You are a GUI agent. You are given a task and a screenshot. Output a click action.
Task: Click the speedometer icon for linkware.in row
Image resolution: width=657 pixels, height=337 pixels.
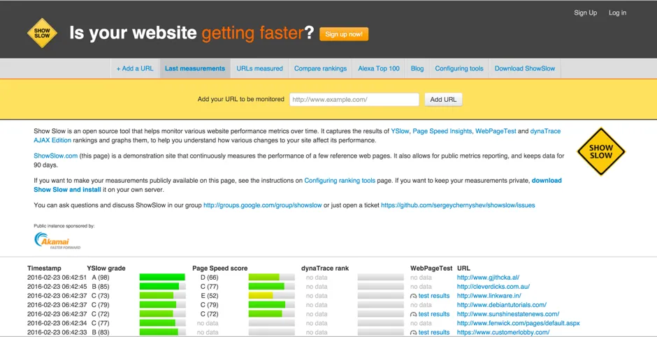(x=414, y=296)
